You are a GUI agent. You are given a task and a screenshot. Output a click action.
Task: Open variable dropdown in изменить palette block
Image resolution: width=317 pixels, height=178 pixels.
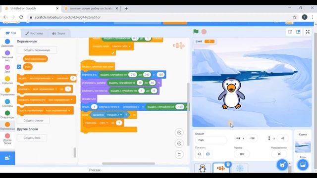[x=45, y=89]
